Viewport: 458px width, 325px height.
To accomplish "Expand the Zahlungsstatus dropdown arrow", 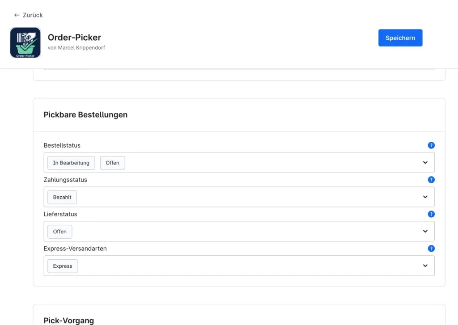I will click(x=425, y=197).
